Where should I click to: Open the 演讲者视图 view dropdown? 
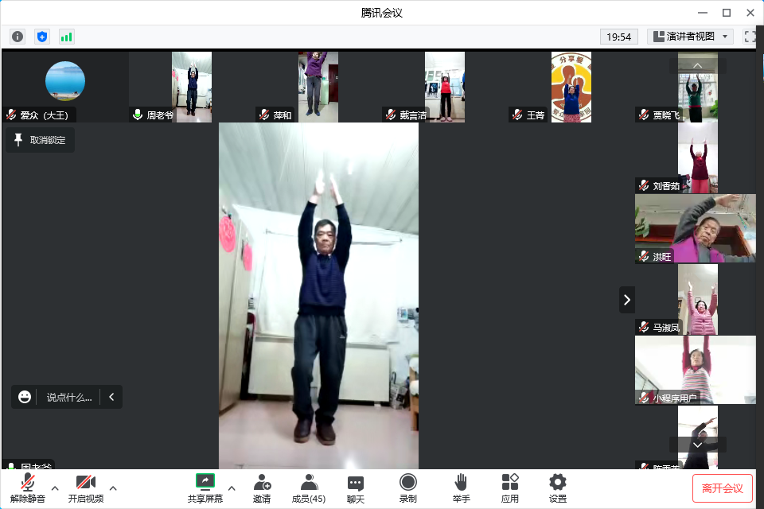point(690,37)
